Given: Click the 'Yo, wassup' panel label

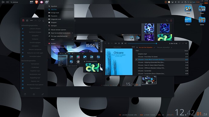Looking at the screenshot, I should click(14, 2).
